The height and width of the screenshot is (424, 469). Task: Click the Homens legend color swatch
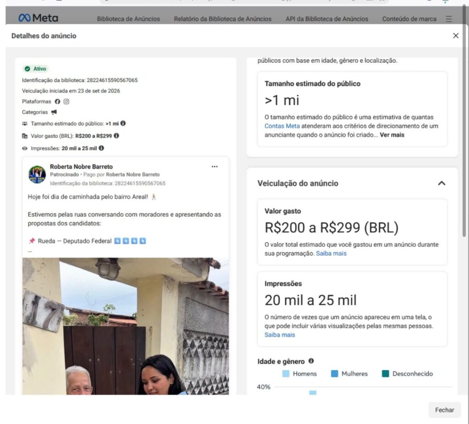(x=286, y=374)
